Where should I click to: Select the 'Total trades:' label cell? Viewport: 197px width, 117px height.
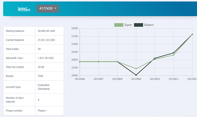tap(19, 49)
